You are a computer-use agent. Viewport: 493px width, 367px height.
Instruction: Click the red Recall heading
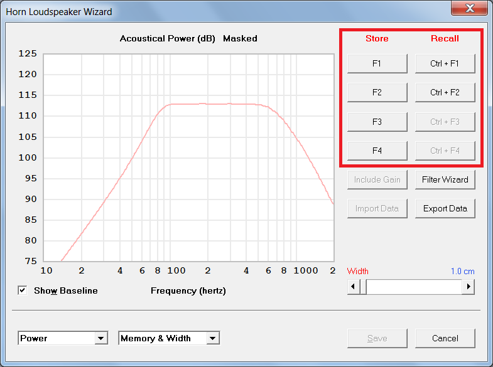[x=445, y=39]
